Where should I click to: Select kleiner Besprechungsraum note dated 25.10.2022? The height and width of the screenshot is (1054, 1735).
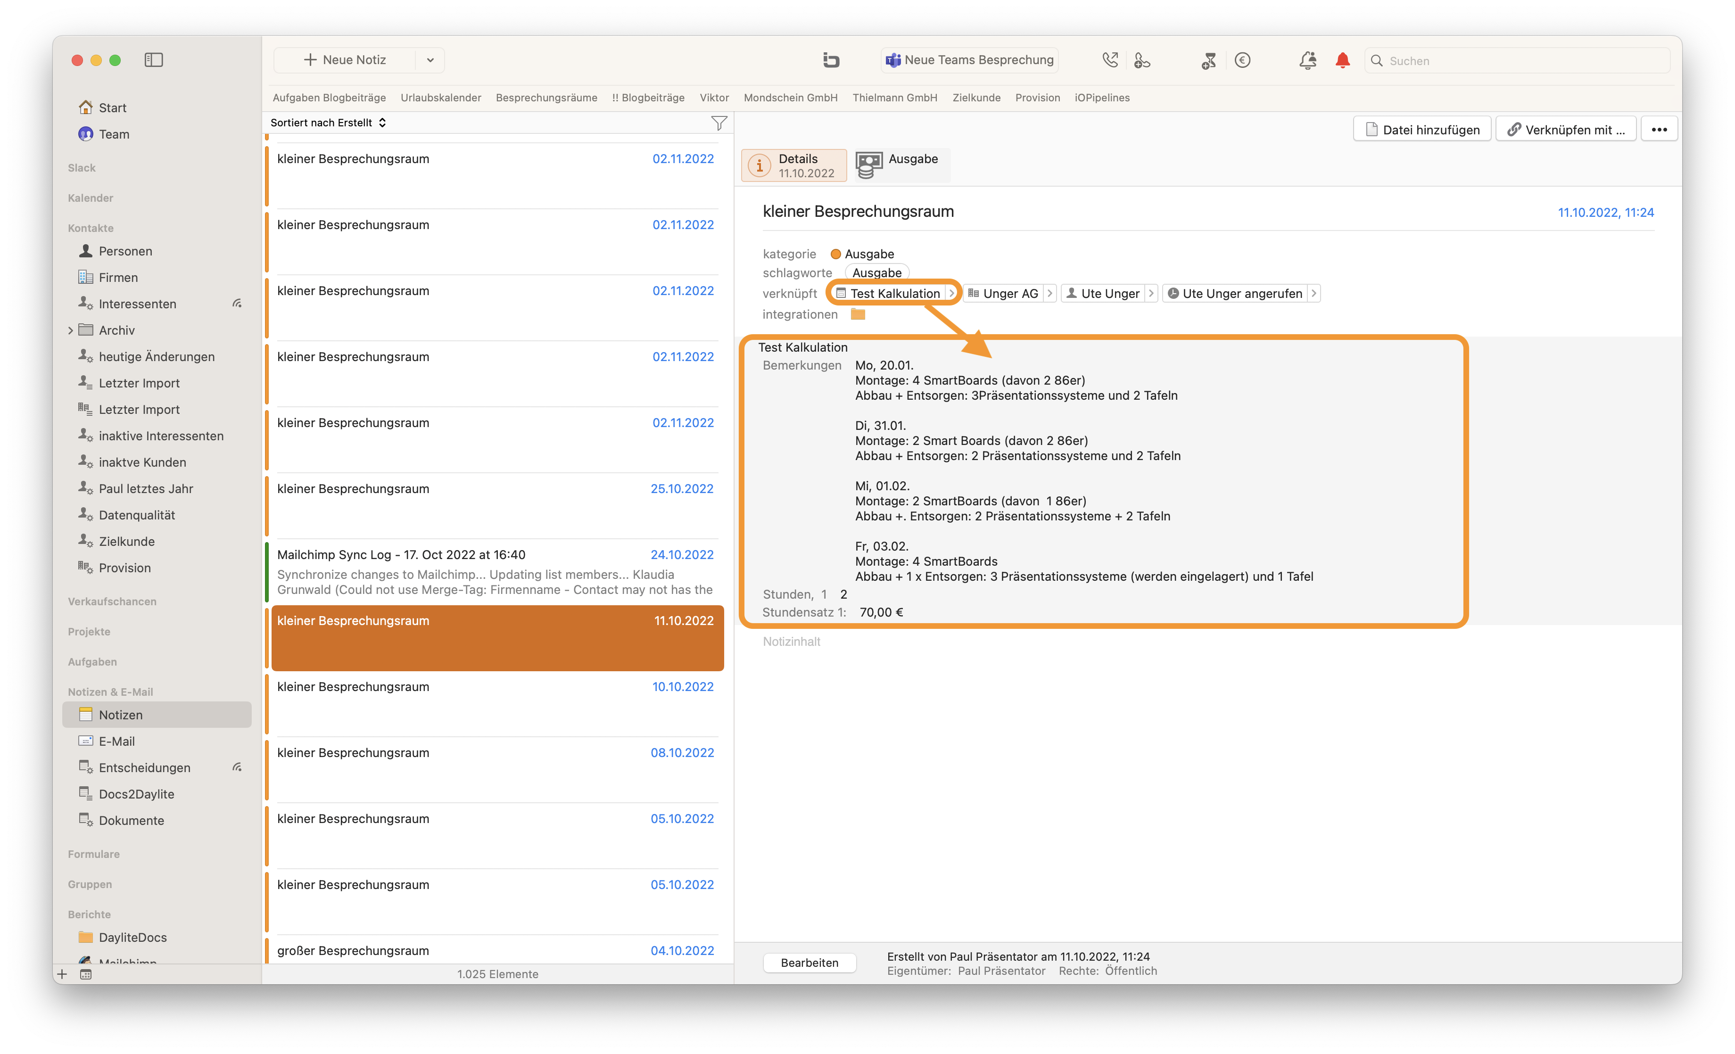point(494,505)
